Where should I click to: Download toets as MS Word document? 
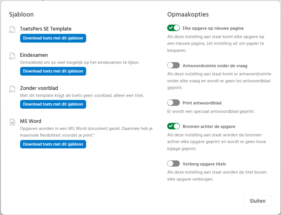click(53, 144)
